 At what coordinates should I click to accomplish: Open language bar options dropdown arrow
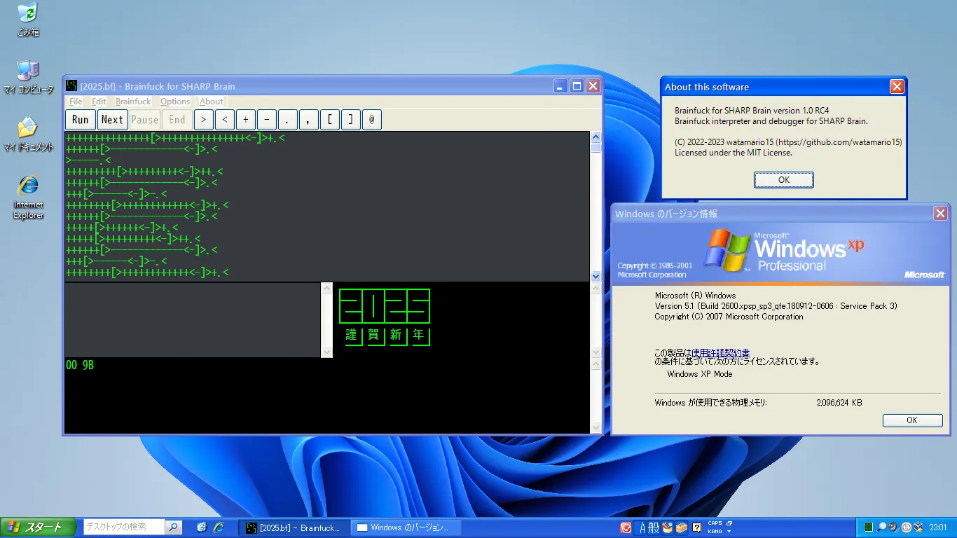tap(729, 532)
